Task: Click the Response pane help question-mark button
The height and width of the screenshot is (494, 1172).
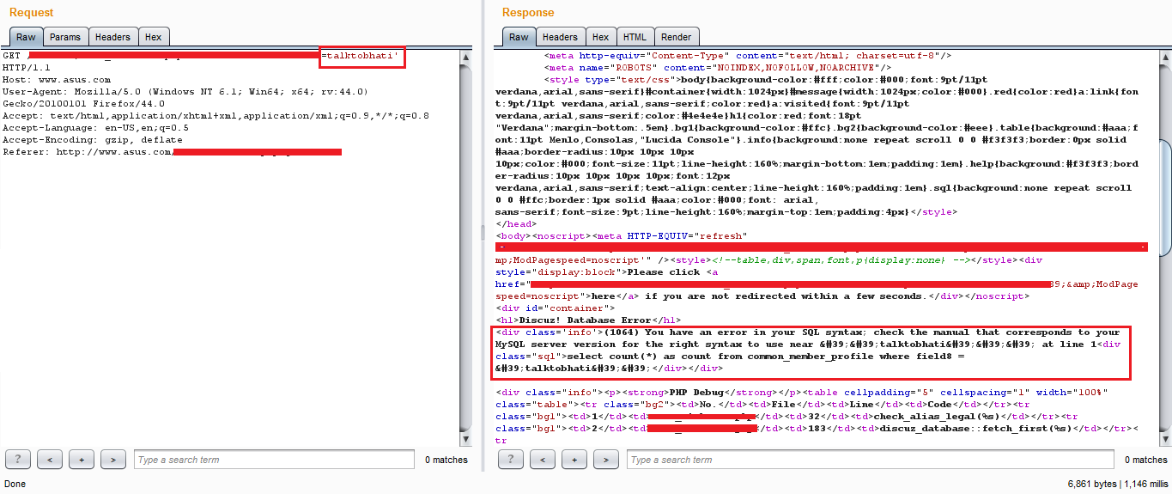Action: (511, 459)
